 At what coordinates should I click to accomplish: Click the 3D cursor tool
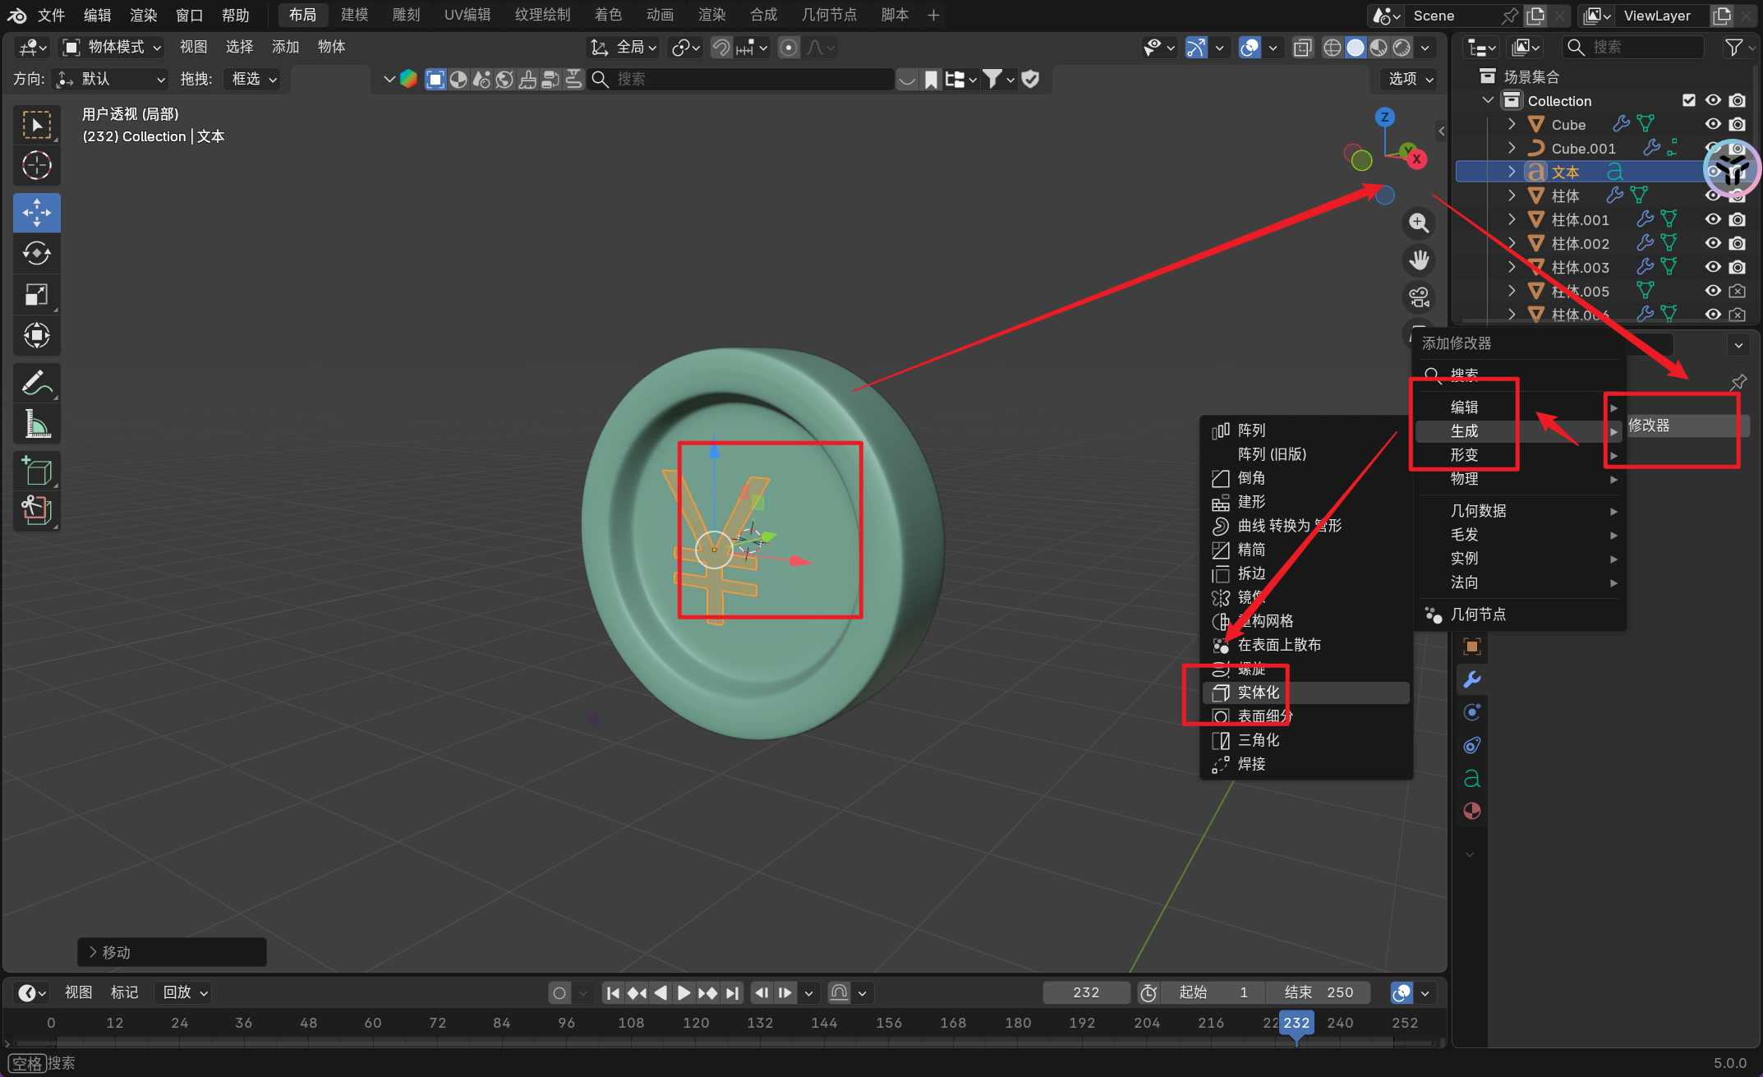36,166
